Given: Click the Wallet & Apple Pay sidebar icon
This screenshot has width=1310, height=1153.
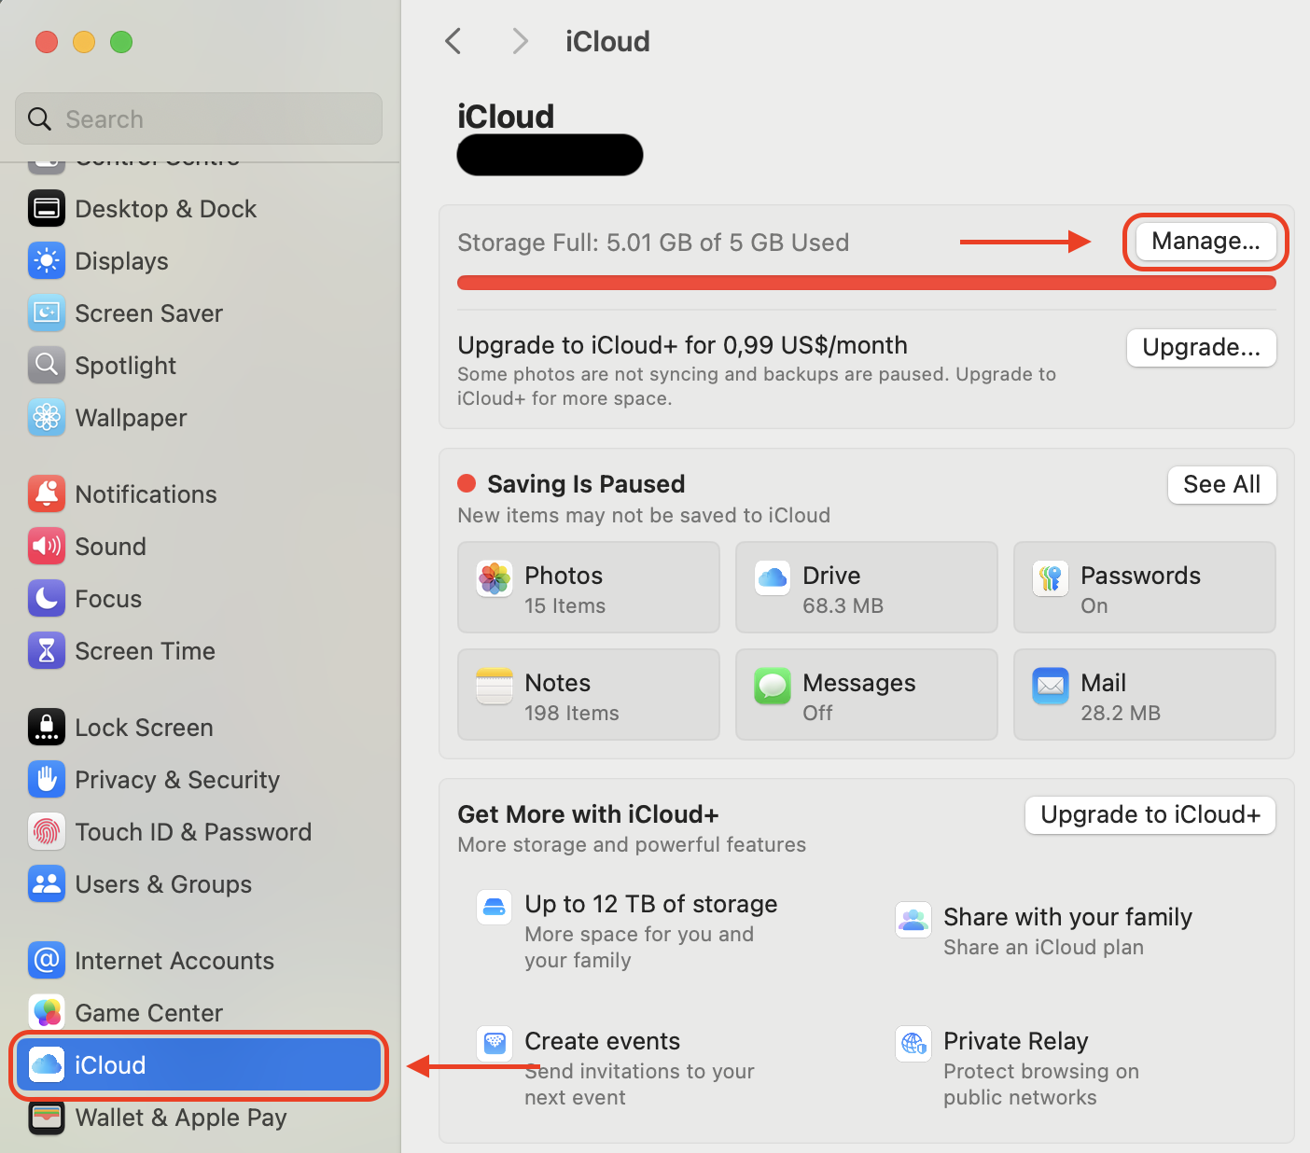Looking at the screenshot, I should 47,1117.
